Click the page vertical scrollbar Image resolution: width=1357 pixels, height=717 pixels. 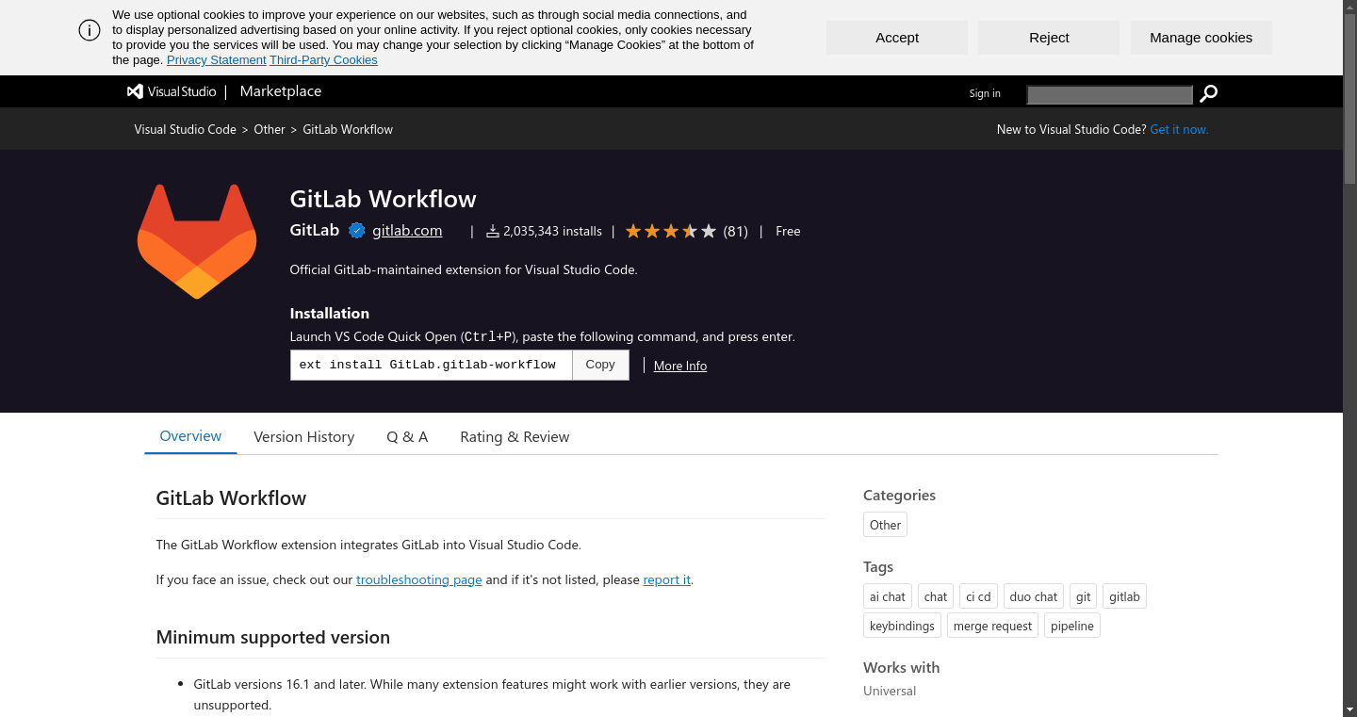pyautogui.click(x=1349, y=98)
